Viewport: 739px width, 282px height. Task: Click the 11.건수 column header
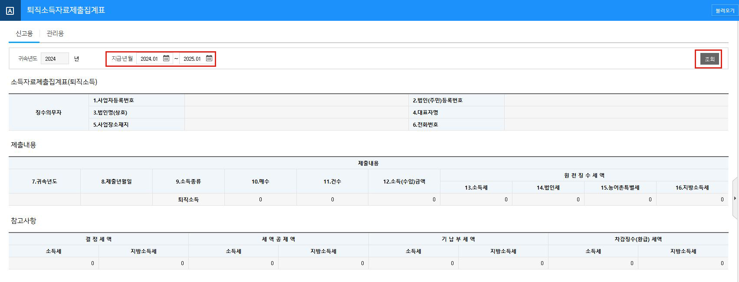point(332,181)
